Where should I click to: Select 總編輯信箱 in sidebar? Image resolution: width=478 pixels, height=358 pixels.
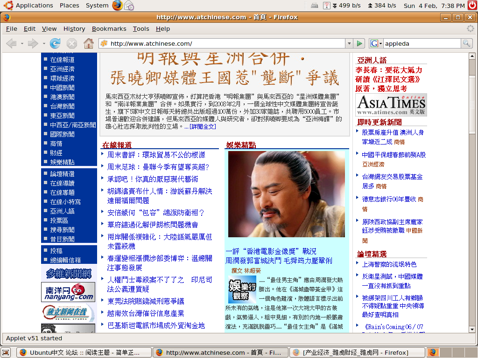click(65, 260)
